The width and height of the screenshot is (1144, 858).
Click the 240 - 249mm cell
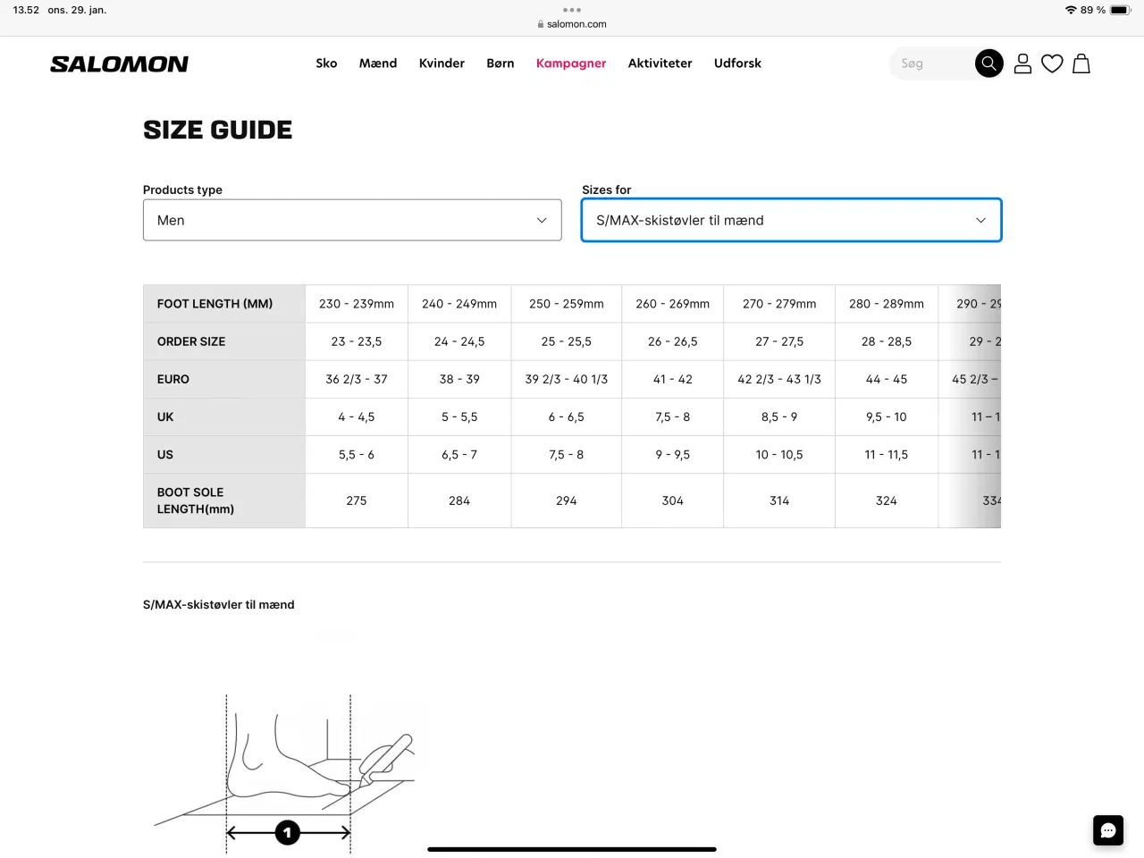(x=459, y=304)
